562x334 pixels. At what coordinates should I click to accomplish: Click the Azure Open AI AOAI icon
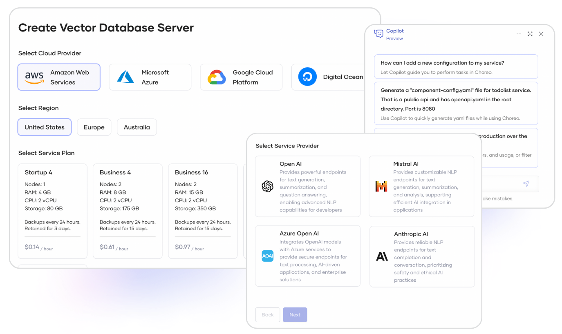click(x=267, y=256)
